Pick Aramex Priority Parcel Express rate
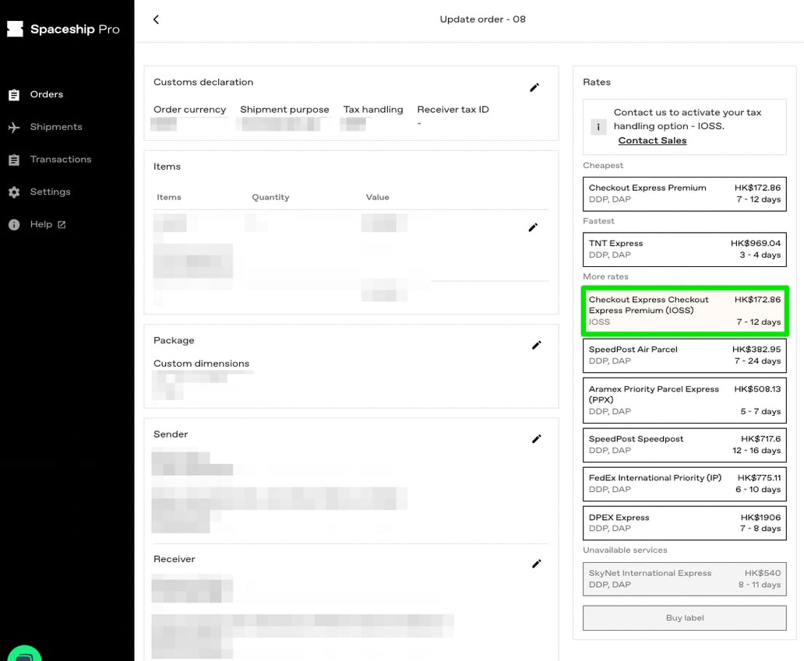804x661 pixels. point(684,400)
